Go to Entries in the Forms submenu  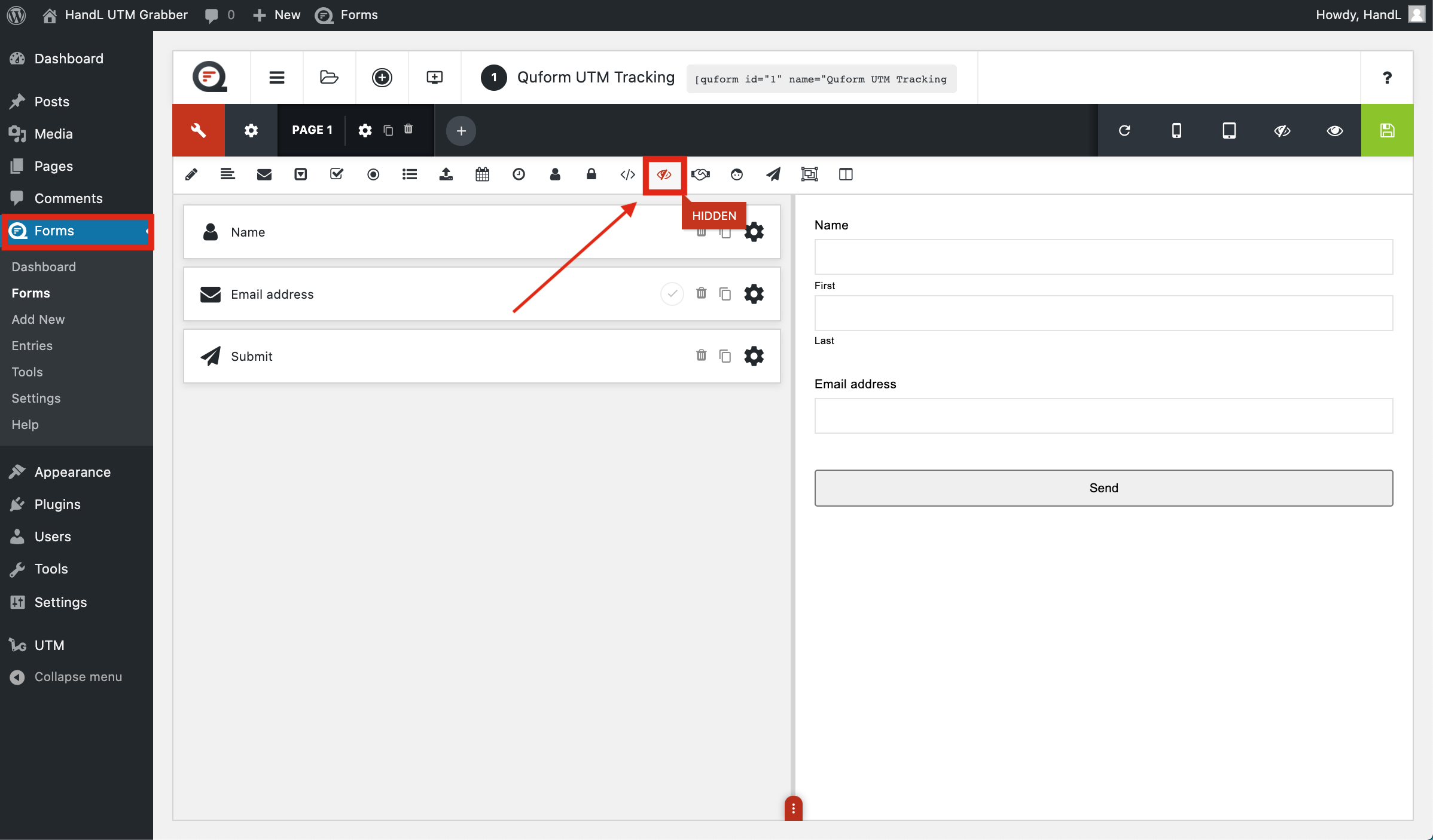click(x=32, y=346)
